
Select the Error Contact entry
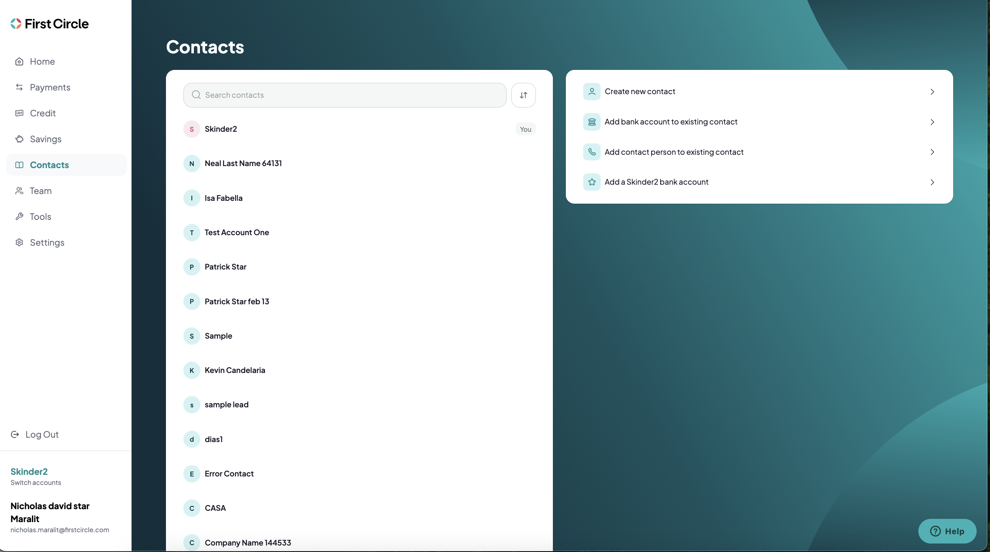click(x=229, y=474)
